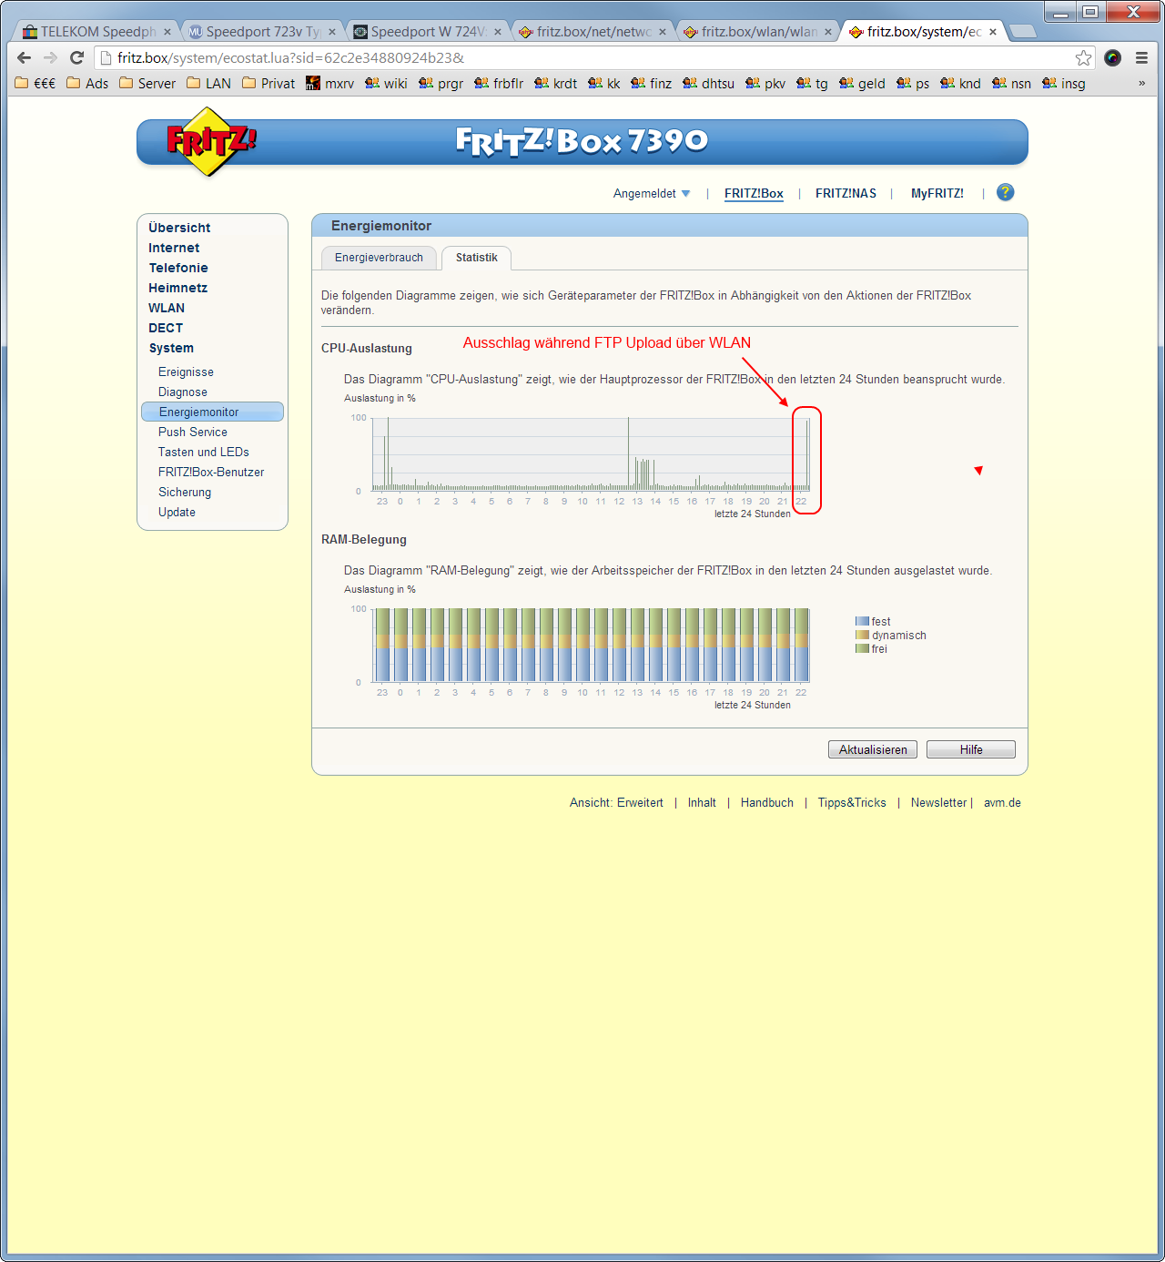
Task: Open the blue help question-mark icon
Action: pyautogui.click(x=1005, y=192)
